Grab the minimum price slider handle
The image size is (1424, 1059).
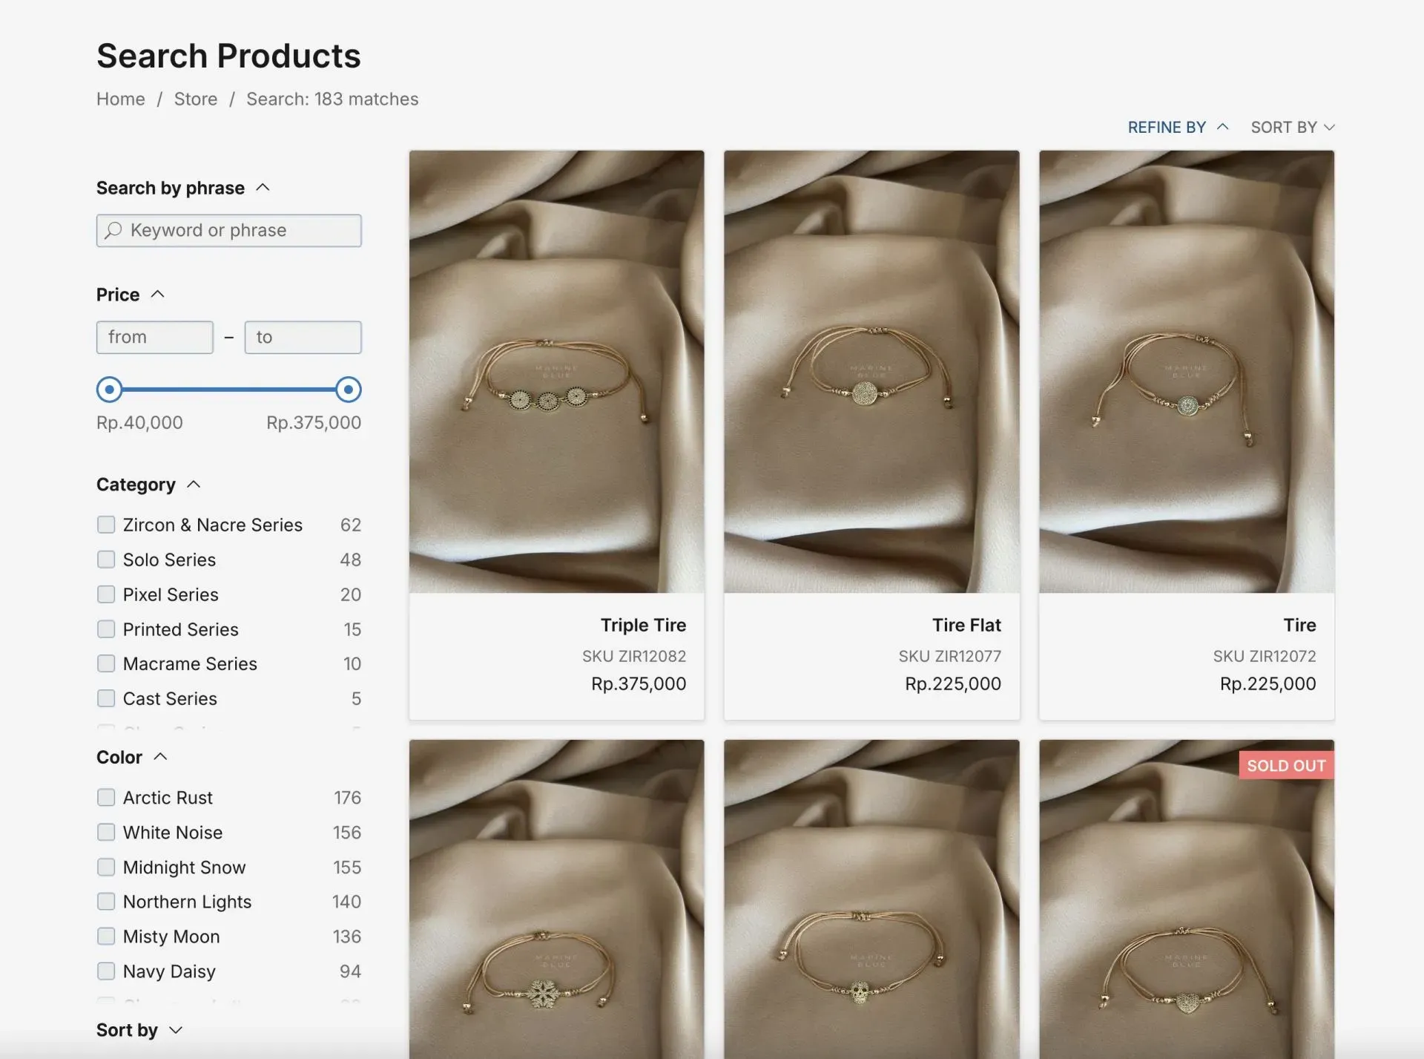[x=110, y=390]
